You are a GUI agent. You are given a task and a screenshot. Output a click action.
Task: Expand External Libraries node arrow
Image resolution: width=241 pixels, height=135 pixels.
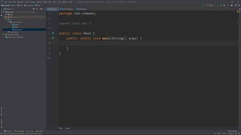coord(4,34)
